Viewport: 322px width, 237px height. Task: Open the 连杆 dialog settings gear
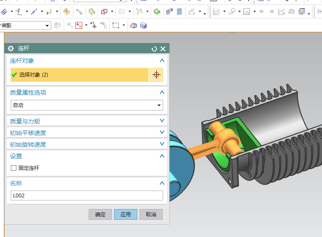tap(11, 49)
